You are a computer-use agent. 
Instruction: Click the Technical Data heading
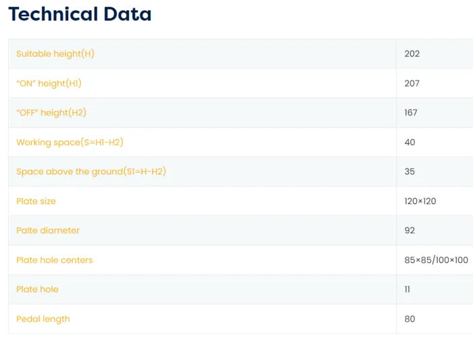click(80, 14)
